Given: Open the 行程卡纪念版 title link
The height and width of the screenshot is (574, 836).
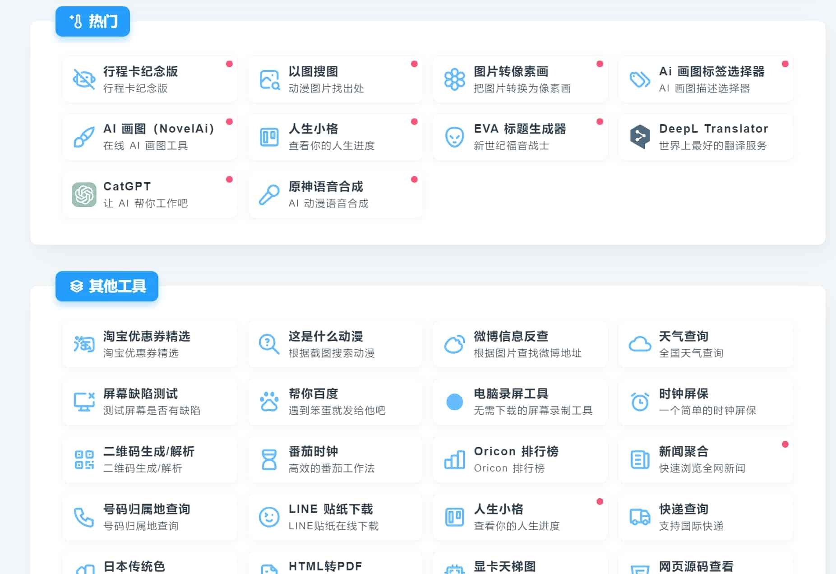Looking at the screenshot, I should click(140, 71).
